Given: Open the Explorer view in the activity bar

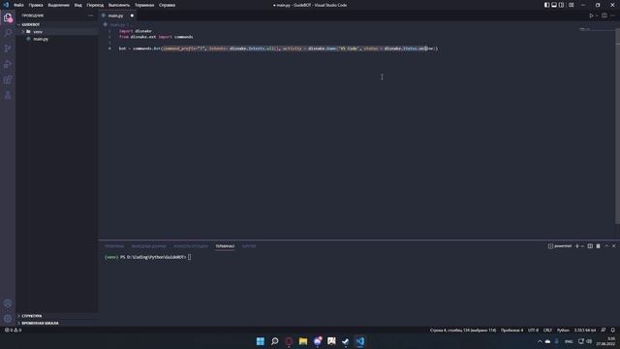Looking at the screenshot, I should tap(8, 17).
